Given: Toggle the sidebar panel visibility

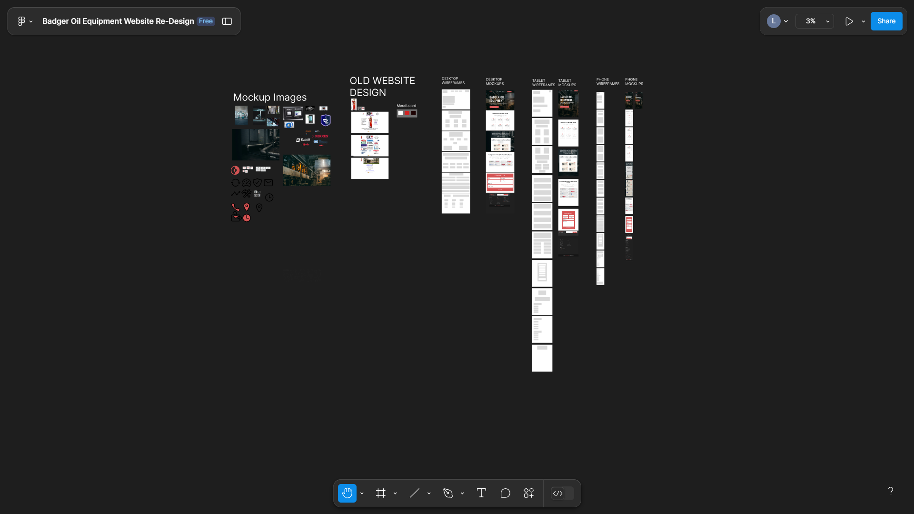Looking at the screenshot, I should (x=227, y=21).
